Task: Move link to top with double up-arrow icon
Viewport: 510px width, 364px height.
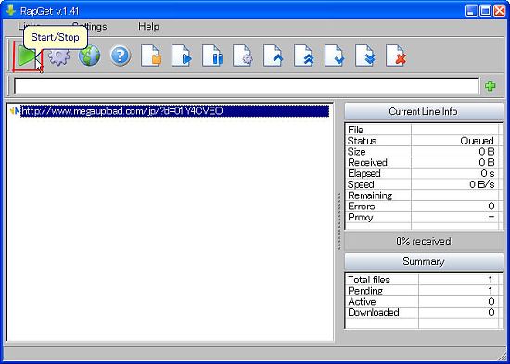Action: point(304,56)
